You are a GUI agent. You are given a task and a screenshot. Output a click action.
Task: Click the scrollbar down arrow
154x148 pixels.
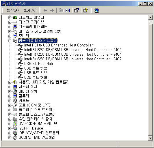150,138
